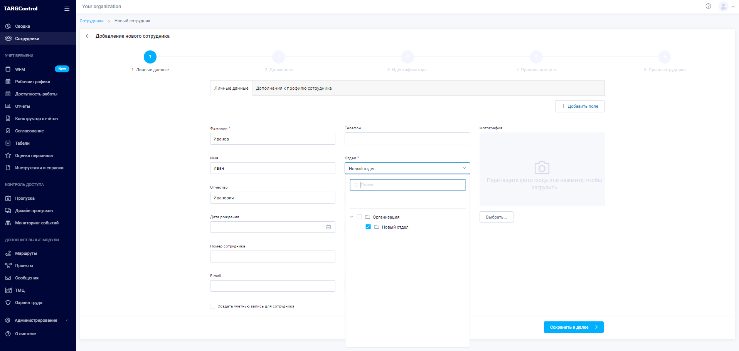This screenshot has height=351, width=739.
Task: Select Новый отдел tree item label
Action: pyautogui.click(x=395, y=227)
